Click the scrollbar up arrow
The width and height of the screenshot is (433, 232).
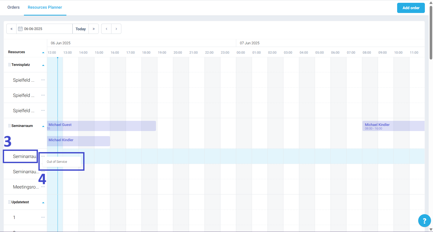pos(431,3)
